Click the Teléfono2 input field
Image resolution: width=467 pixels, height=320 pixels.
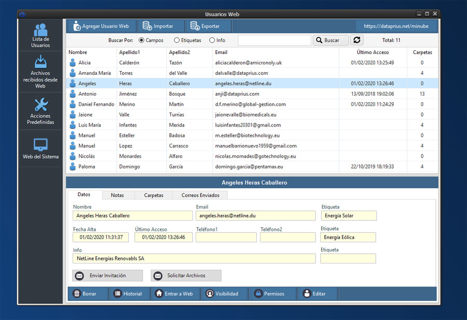click(287, 237)
